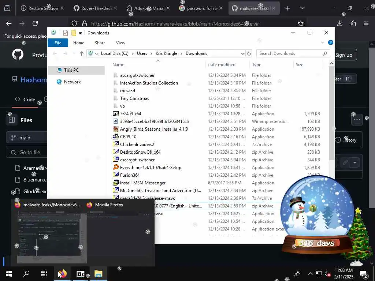Click the Explorer vertical scrollbar
375x281 pixels.
[x=331, y=113]
